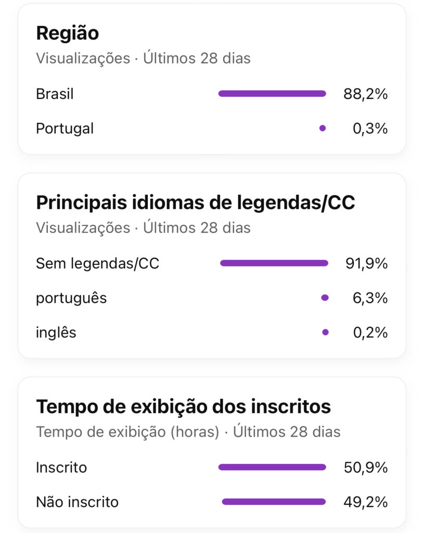Click the purple dot beside português
Image resolution: width=424 pixels, height=533 pixels.
(x=325, y=298)
